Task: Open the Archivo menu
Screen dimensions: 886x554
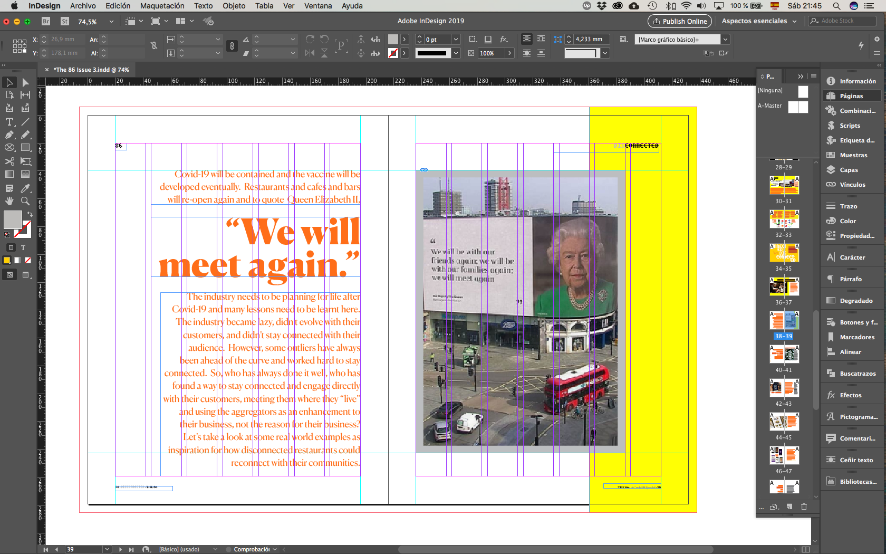Action: tap(83, 6)
